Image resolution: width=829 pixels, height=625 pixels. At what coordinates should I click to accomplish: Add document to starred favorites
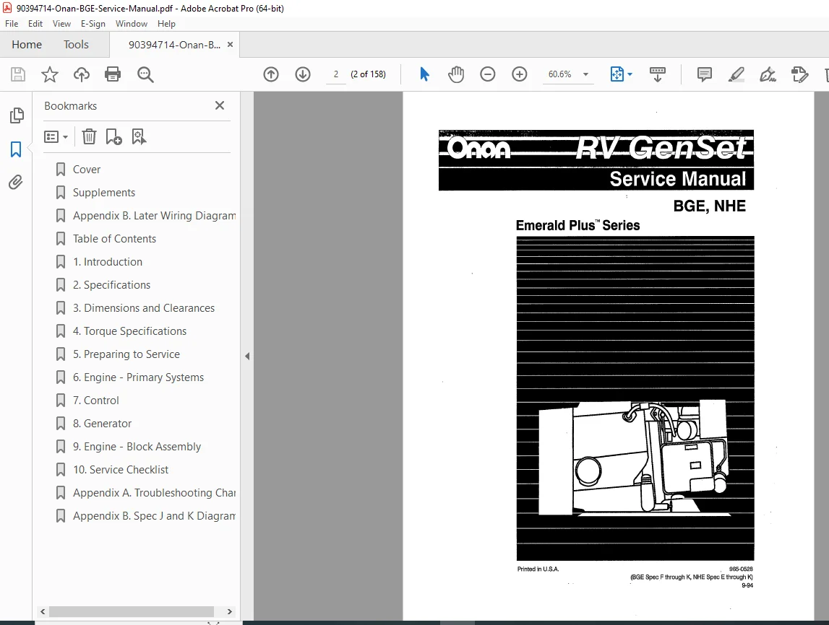50,74
